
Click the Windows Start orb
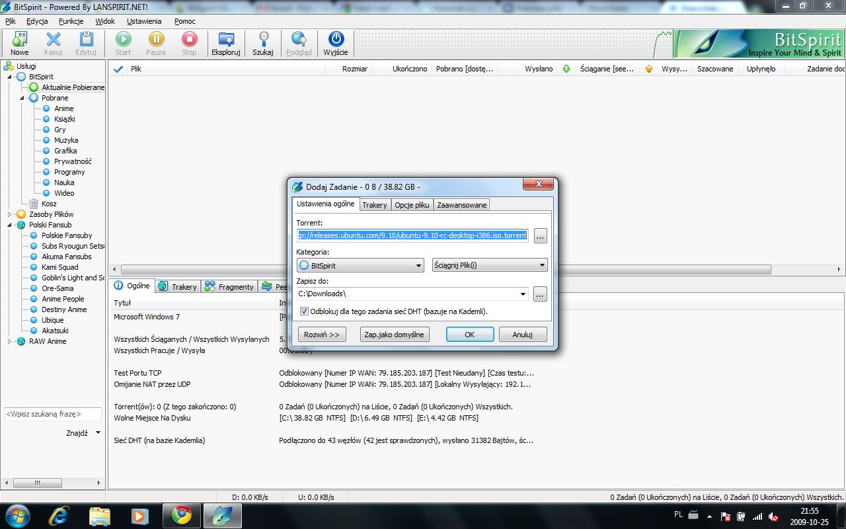coord(17,514)
